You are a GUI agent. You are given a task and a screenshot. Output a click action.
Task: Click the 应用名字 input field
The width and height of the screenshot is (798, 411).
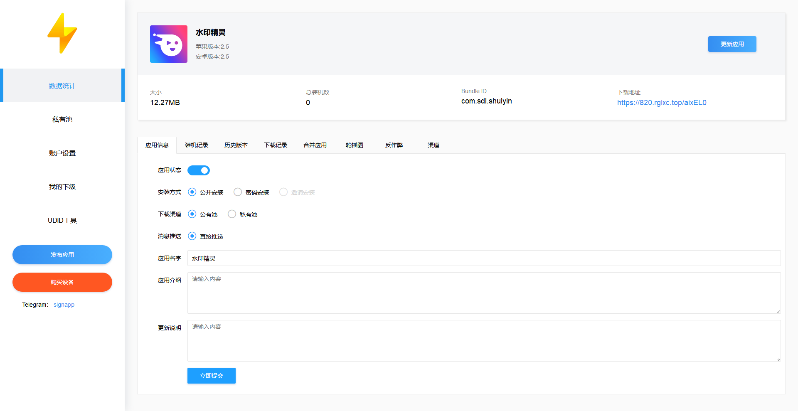(484, 258)
